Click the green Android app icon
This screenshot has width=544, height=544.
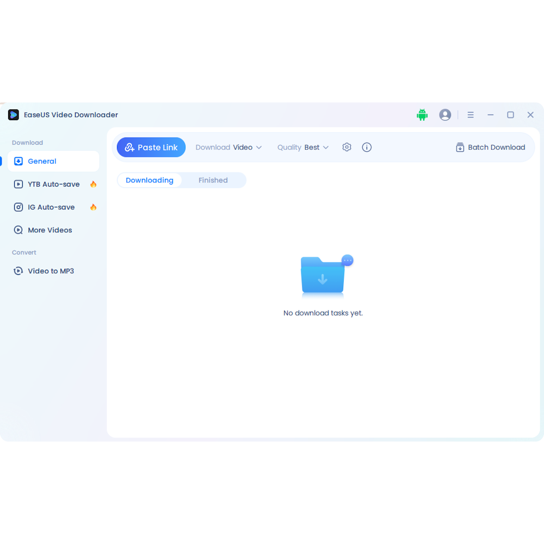click(x=422, y=115)
